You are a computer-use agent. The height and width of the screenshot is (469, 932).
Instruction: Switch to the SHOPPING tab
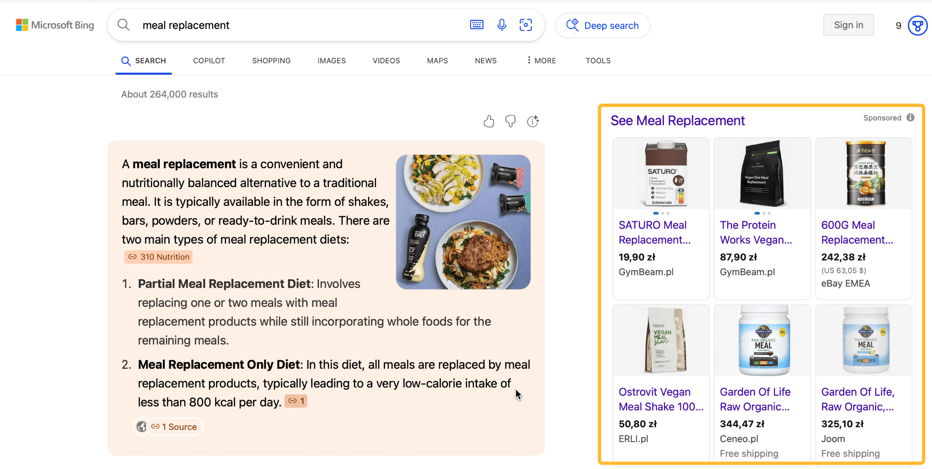tap(271, 61)
